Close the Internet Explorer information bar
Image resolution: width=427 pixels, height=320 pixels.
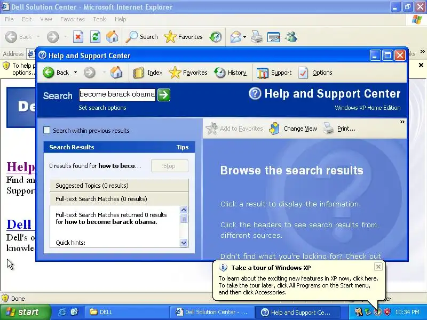coord(421,65)
